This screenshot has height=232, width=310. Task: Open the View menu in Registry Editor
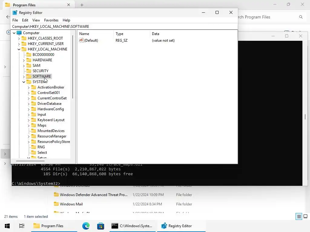[36, 20]
